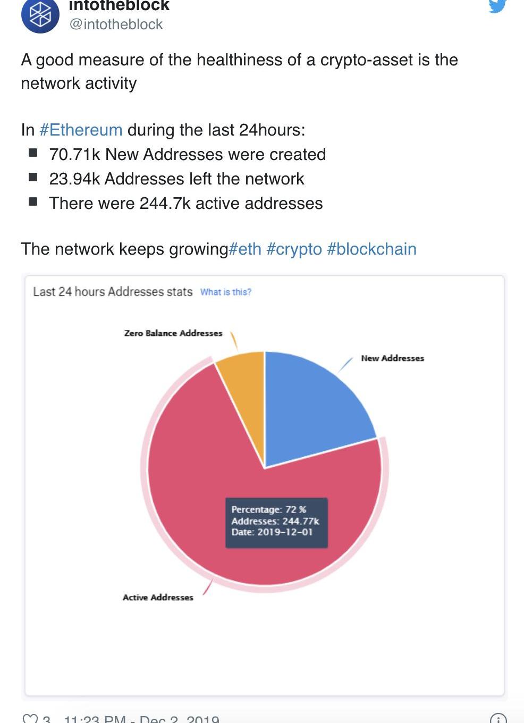This screenshot has height=723, width=524.
Task: Click the Zero Balance Addresses chart label
Action: coord(173,333)
